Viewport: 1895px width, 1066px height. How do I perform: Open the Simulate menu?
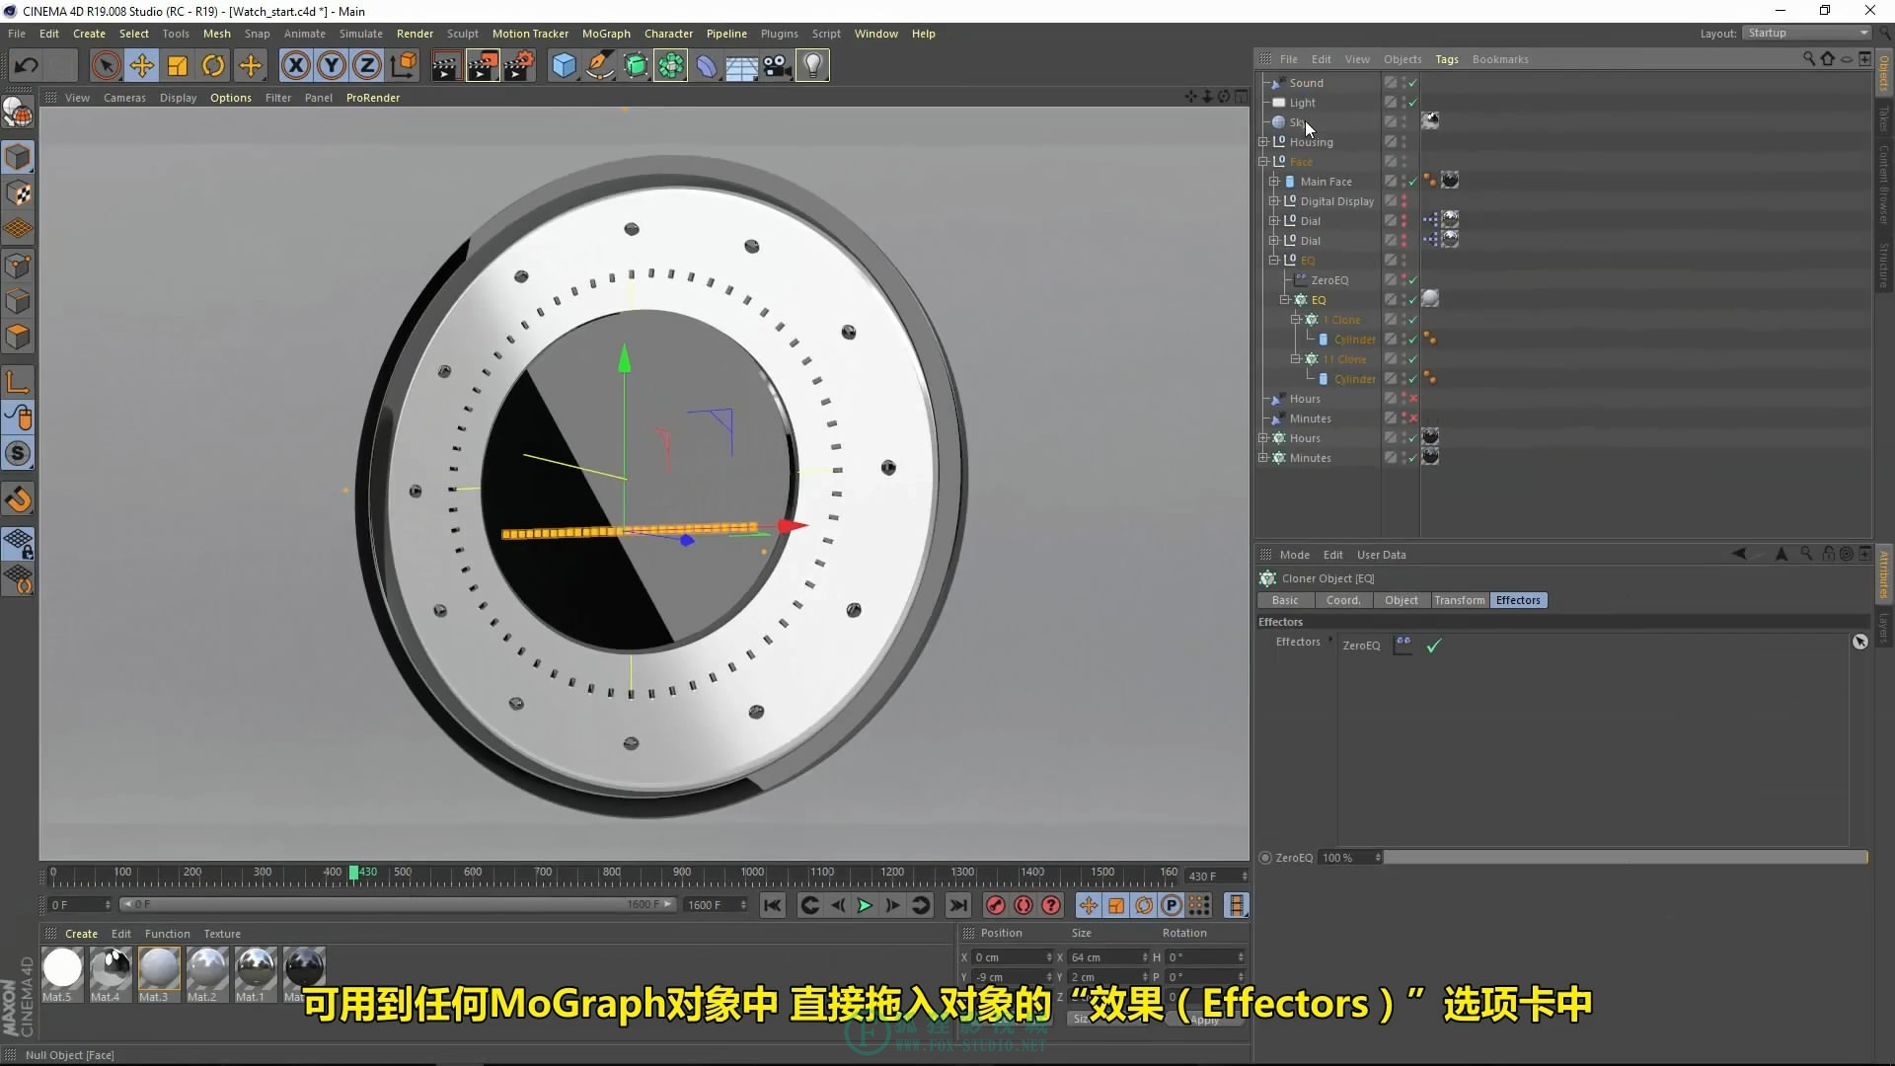pos(361,34)
